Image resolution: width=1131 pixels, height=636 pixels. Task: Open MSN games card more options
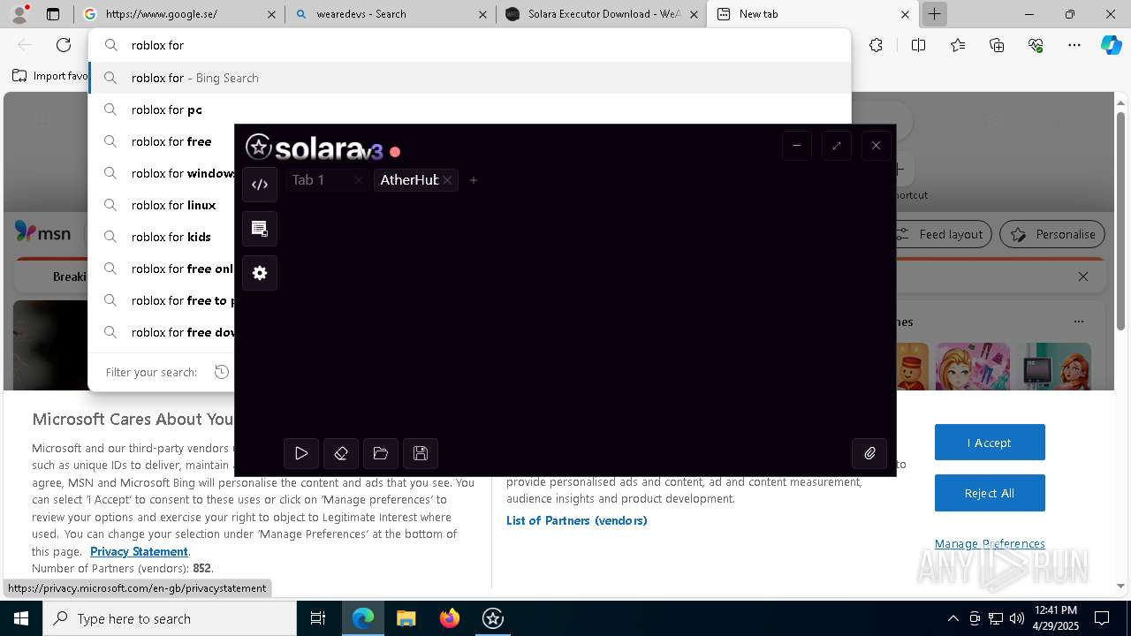tap(1078, 322)
